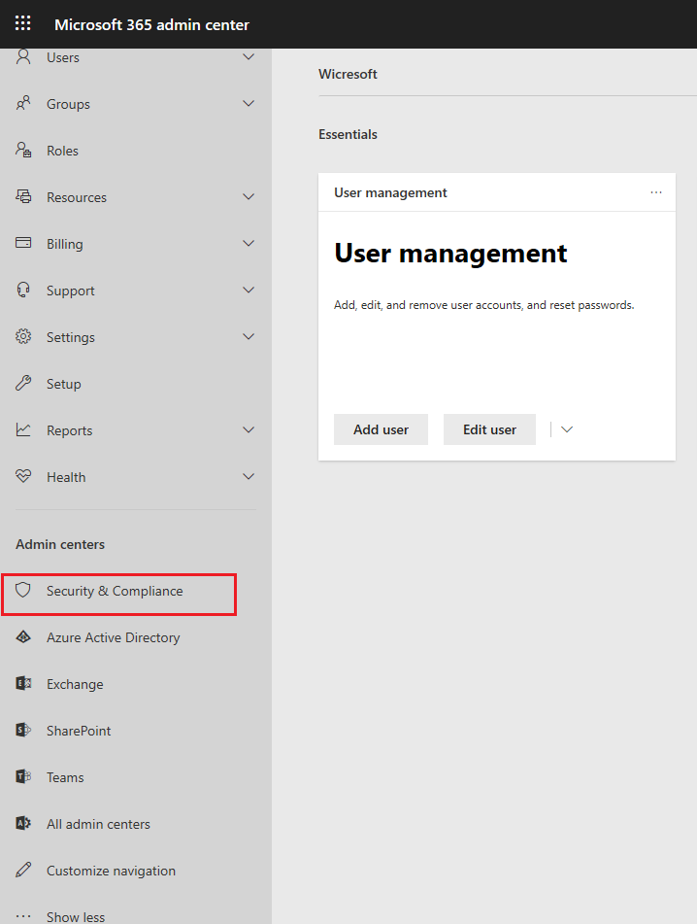Open the Users navigation item
Screen dimensions: 697x924
pyautogui.click(x=135, y=57)
